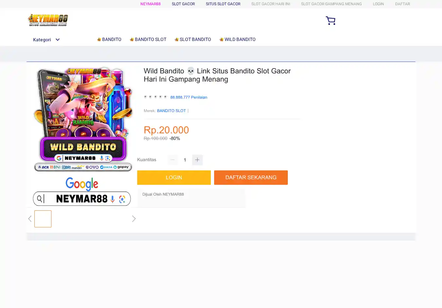Click the star rating icons
This screenshot has height=308, width=442.
pyautogui.click(x=156, y=97)
